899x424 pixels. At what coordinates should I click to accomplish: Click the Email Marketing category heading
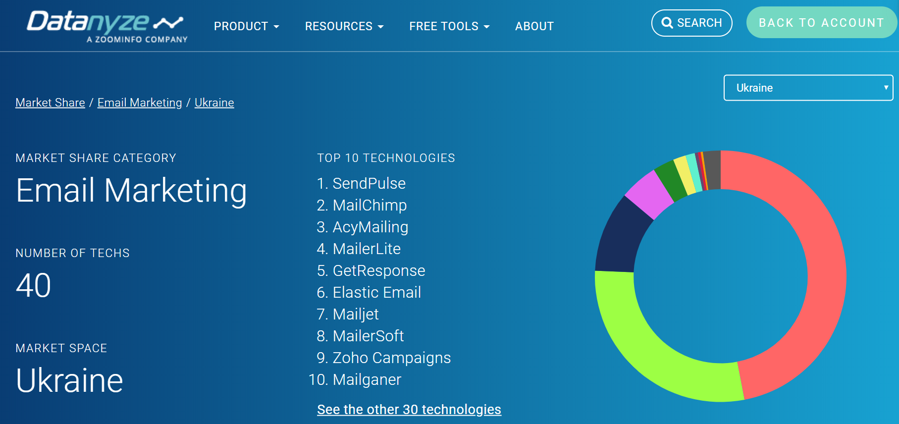131,191
